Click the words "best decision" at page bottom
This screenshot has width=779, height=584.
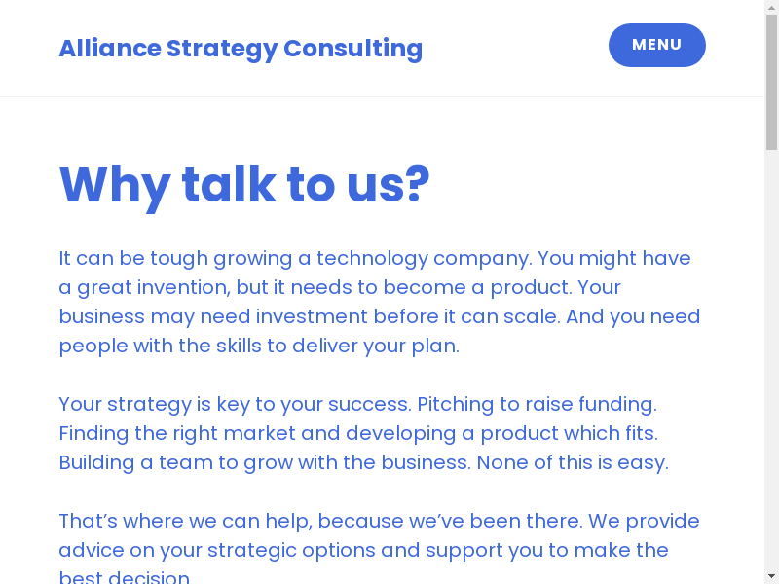pyautogui.click(x=124, y=578)
